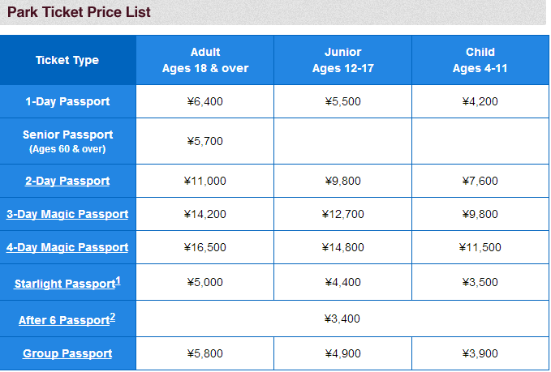Viewport: 551px width, 372px height.
Task: Open the After 6 Passport link
Action: coord(63,321)
